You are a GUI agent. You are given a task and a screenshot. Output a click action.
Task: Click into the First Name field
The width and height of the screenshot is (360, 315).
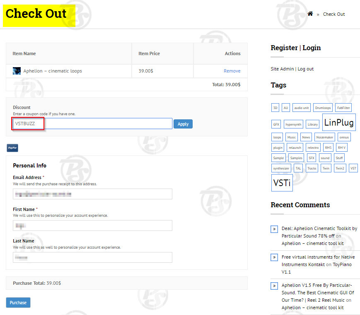click(x=92, y=225)
